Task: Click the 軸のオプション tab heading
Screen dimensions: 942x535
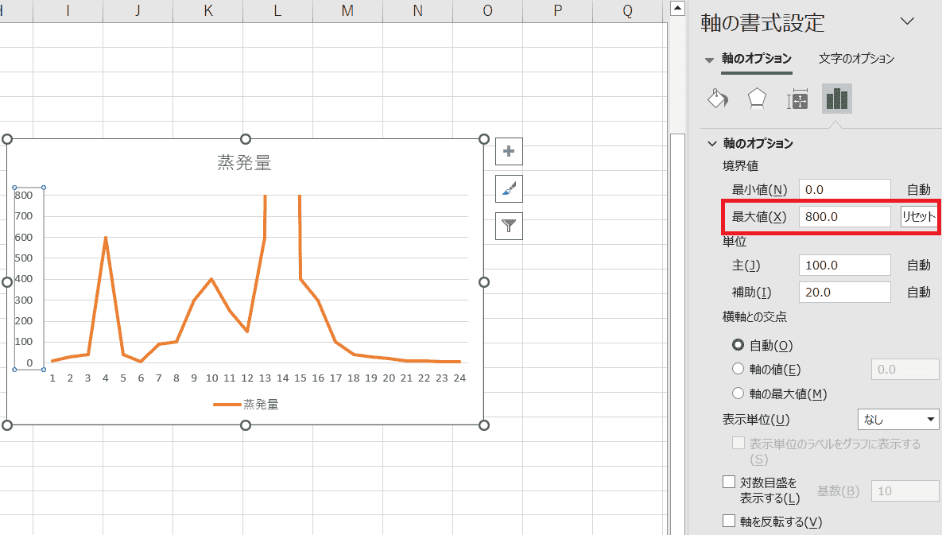Action: pyautogui.click(x=756, y=59)
